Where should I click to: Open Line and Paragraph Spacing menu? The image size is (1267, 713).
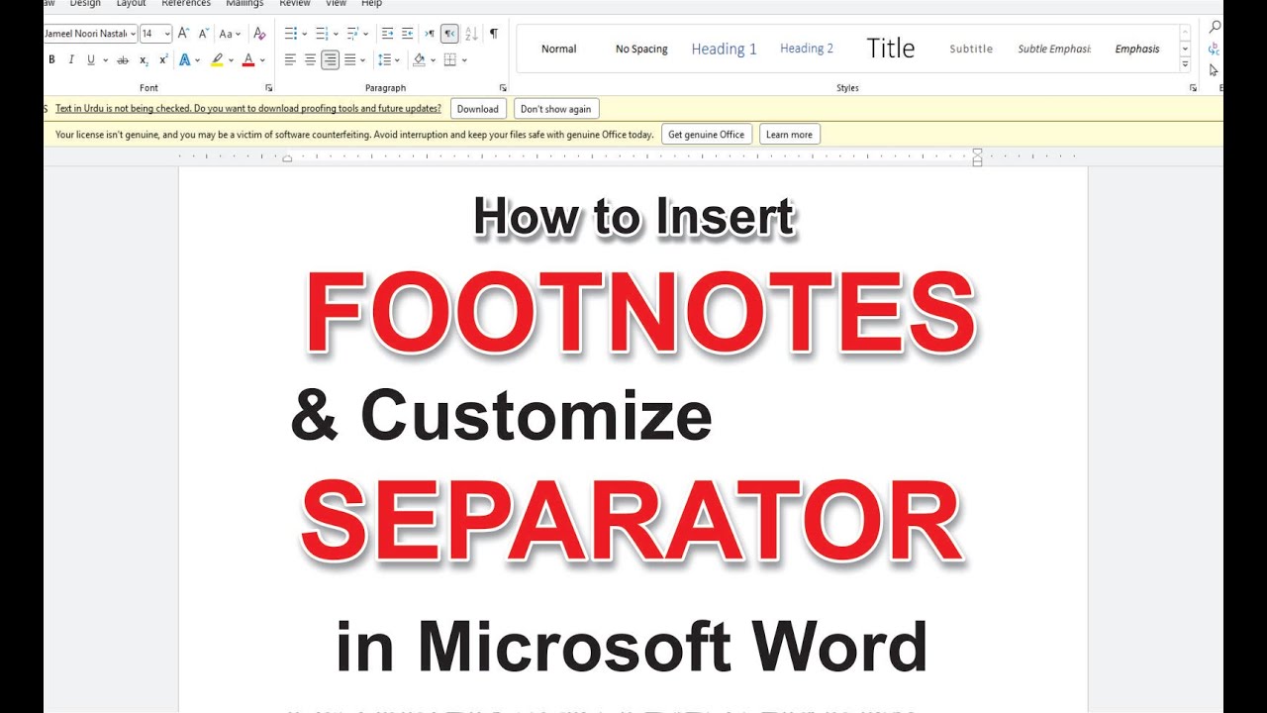(x=384, y=60)
